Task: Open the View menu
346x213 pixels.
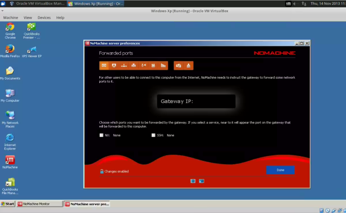Action: [28, 18]
